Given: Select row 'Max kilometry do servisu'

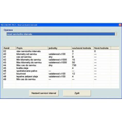Looking at the screenshot, I should point(61,63).
